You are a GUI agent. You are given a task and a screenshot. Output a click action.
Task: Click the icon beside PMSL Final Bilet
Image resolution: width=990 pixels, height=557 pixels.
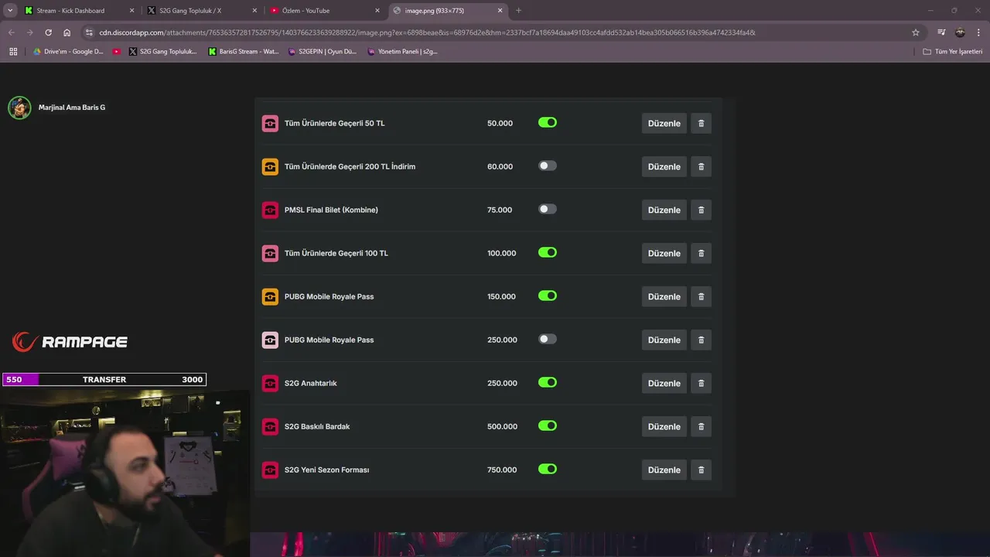point(270,210)
